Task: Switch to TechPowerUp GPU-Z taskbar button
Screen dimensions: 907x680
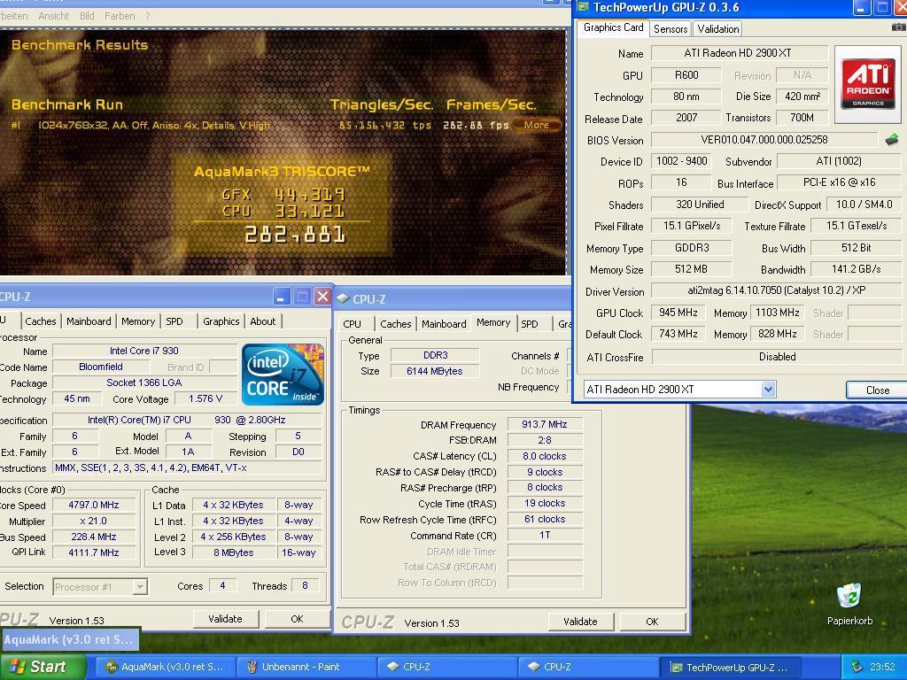Action: (x=731, y=667)
